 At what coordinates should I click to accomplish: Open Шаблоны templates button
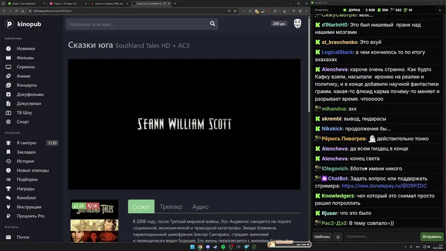click(322, 237)
